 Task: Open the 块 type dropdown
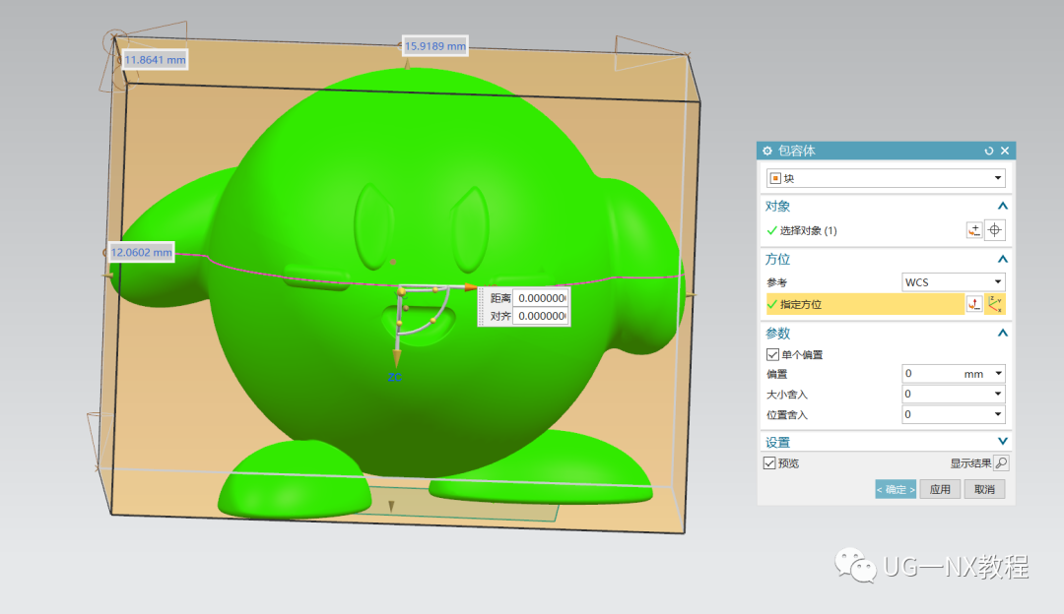tap(886, 178)
